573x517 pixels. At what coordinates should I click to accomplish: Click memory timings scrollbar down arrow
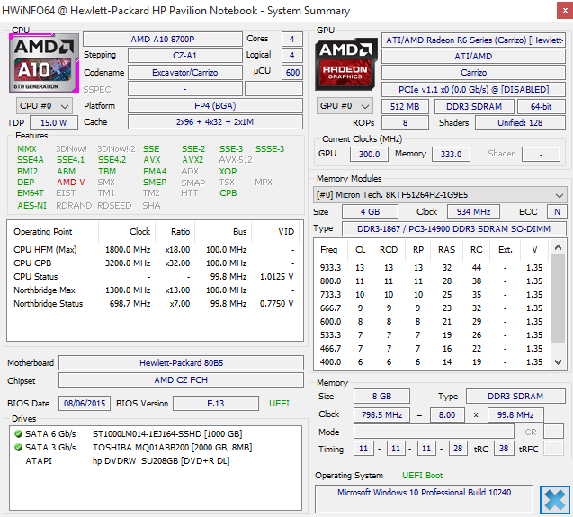pyautogui.click(x=558, y=362)
